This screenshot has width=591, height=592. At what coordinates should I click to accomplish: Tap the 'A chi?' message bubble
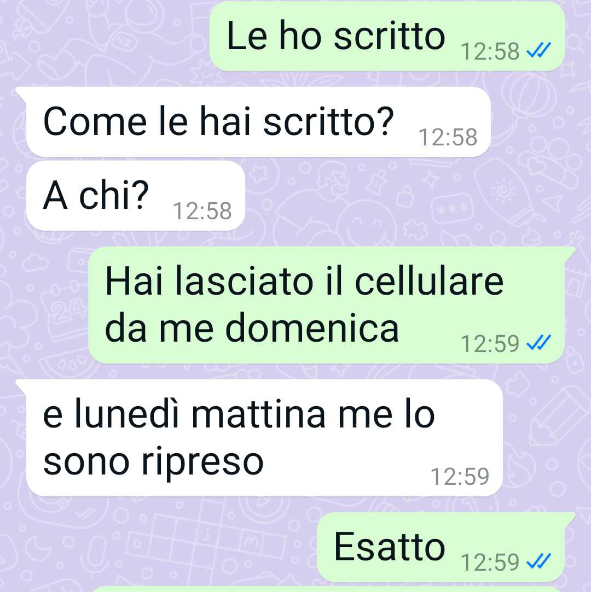point(136,196)
